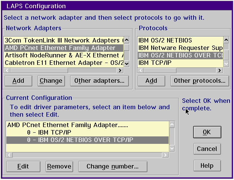
Task: Select 0 - IBM OS/2 NETBIOS OVER TCP/IP entry
Action: coord(87,140)
